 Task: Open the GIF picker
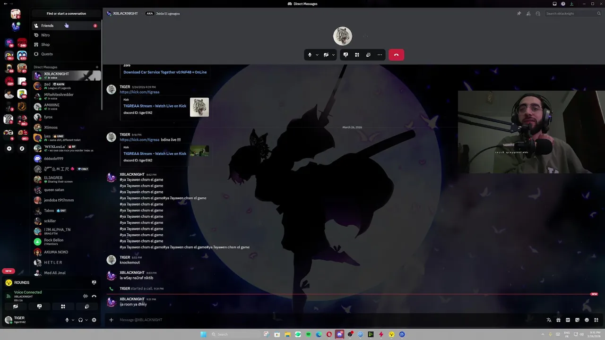(x=568, y=320)
